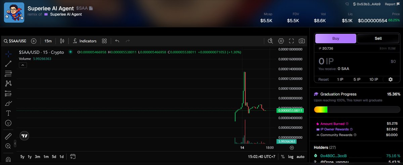Set chart range to 1d

pos(62,157)
